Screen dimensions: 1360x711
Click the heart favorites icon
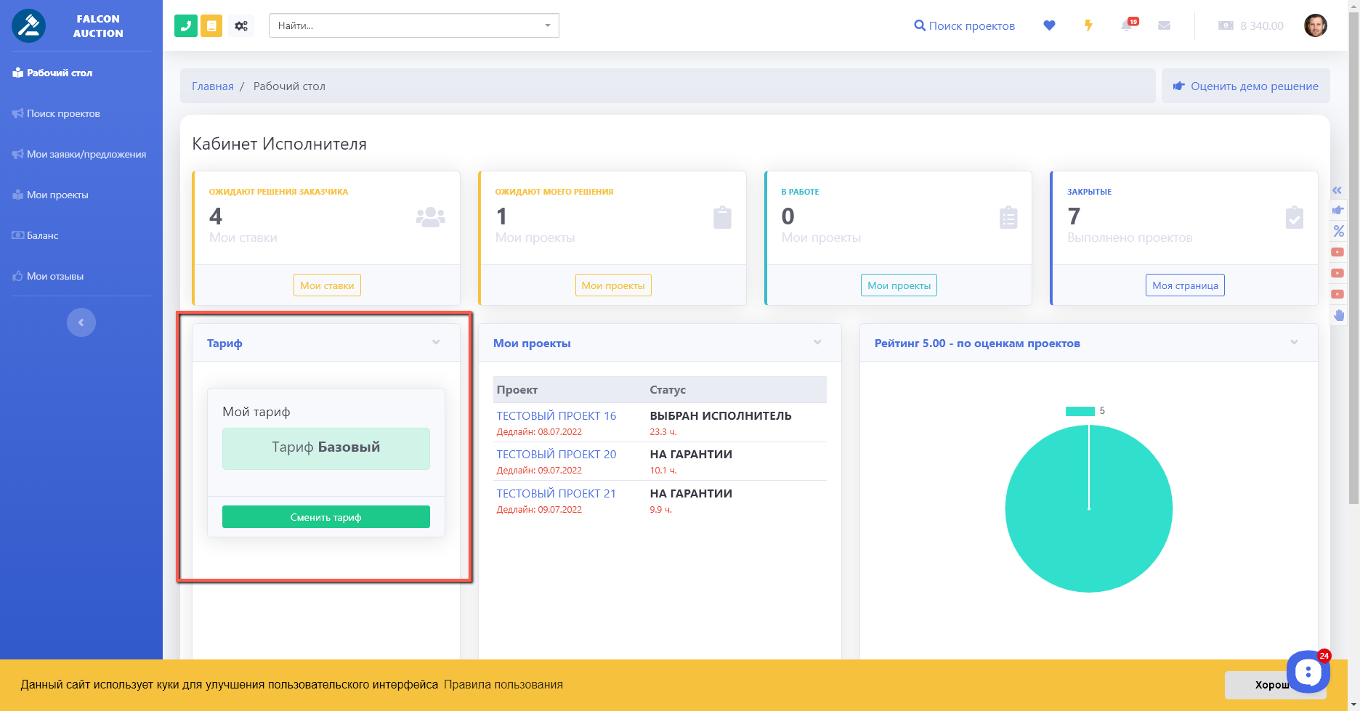[1049, 25]
